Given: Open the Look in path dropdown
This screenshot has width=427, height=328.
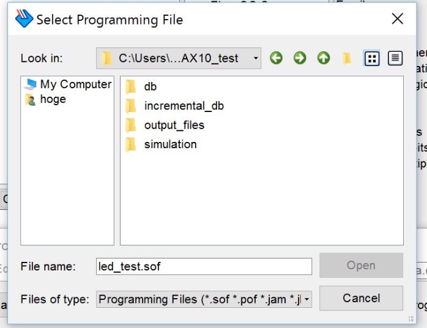Looking at the screenshot, I should [179, 58].
